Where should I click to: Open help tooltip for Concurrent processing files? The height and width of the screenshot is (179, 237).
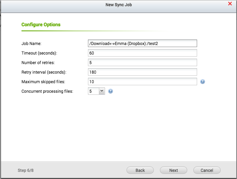(110, 91)
